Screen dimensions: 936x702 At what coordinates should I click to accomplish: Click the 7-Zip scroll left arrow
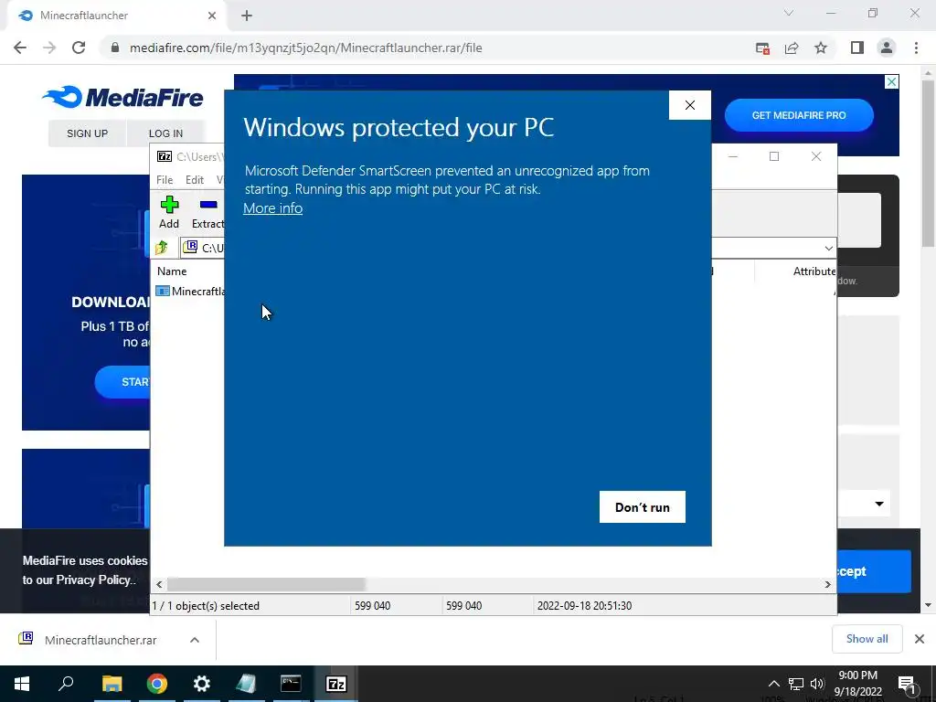click(159, 584)
